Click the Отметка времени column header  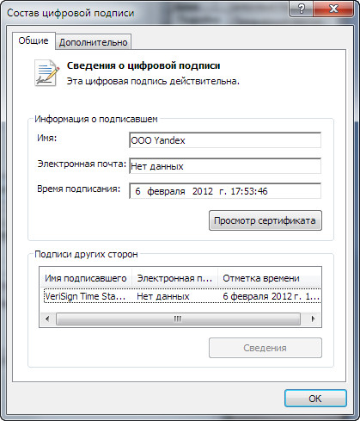coord(269,278)
